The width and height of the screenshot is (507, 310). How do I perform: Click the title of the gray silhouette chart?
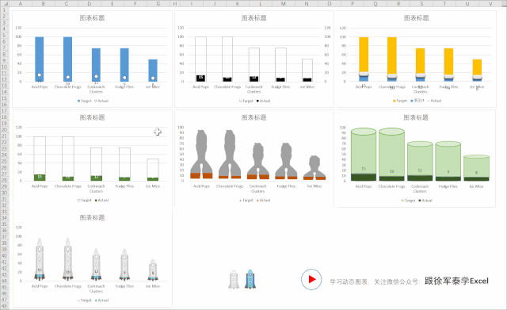point(253,117)
